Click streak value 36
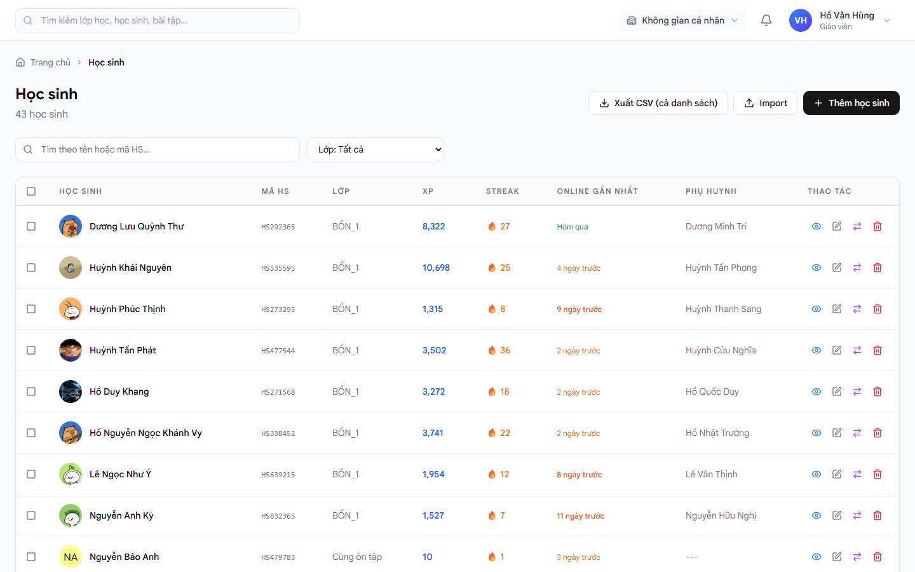915x572 pixels. pyautogui.click(x=505, y=350)
